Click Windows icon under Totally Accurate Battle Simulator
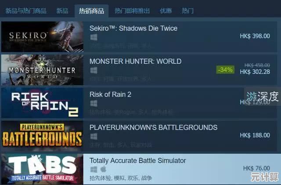The height and width of the screenshot is (185, 281). (x=94, y=169)
